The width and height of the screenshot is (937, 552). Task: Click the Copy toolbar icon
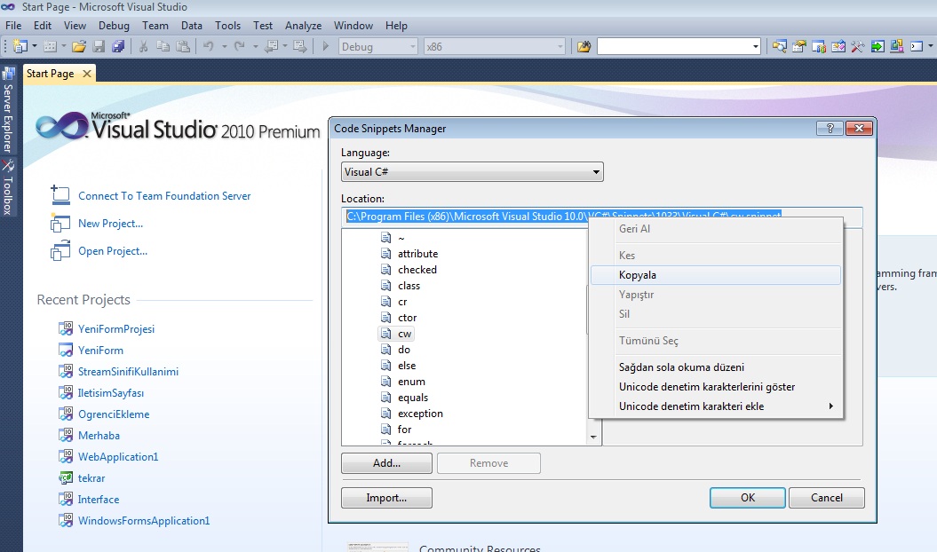click(x=163, y=47)
